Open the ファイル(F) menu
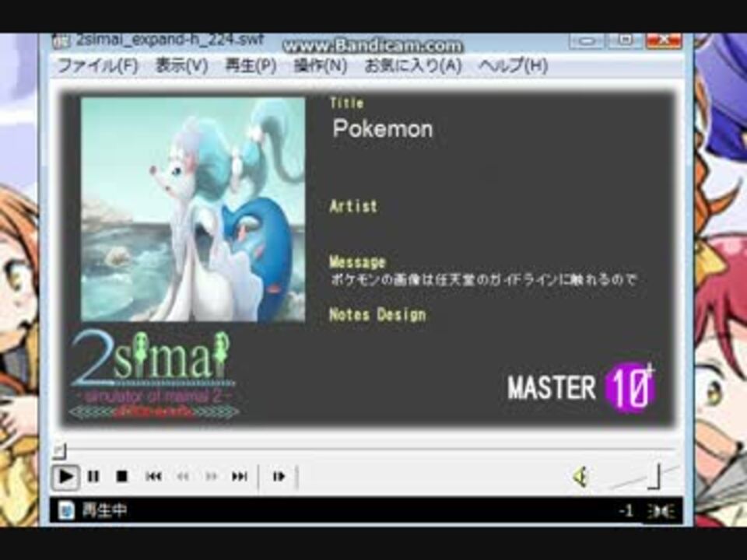The width and height of the screenshot is (747, 560). [x=98, y=65]
